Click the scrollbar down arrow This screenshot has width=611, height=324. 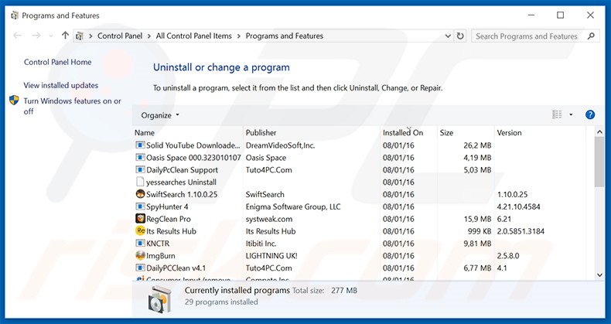tap(599, 275)
